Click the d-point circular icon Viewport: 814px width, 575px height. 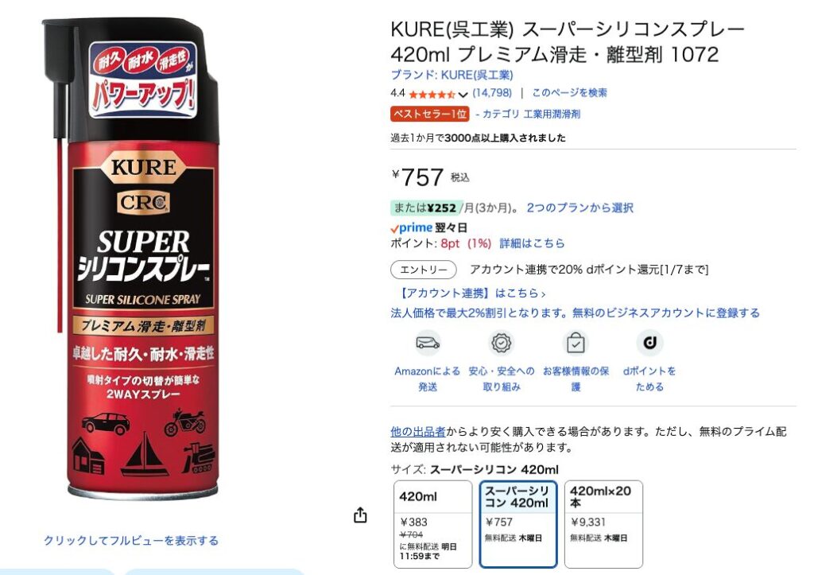(649, 343)
